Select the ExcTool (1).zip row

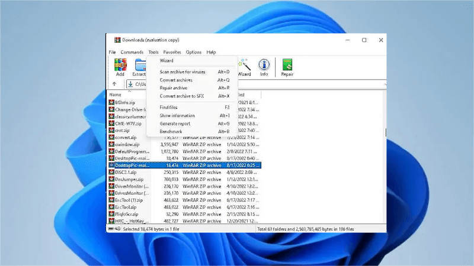coord(129,200)
